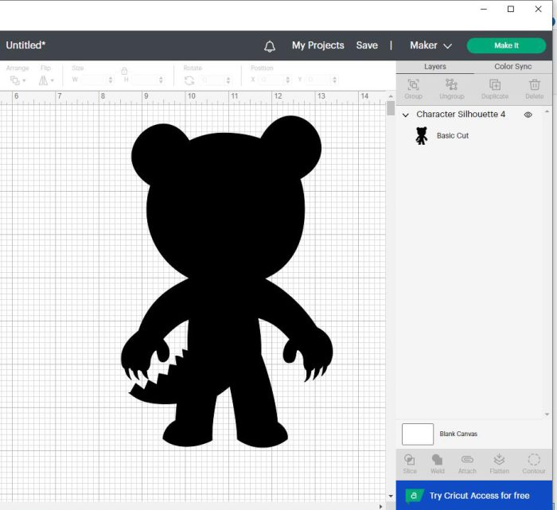Switch to the Layers tab
The width and height of the screenshot is (557, 510).
(x=434, y=67)
